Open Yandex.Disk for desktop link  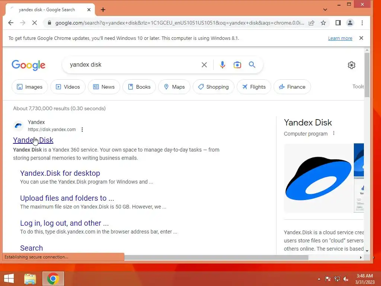point(60,173)
